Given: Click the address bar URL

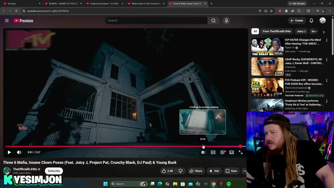Looking at the screenshot, I should [48, 11].
